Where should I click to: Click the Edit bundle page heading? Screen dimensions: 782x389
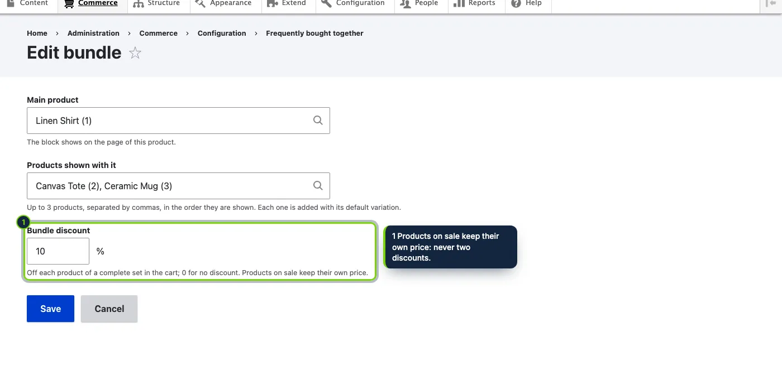click(74, 52)
